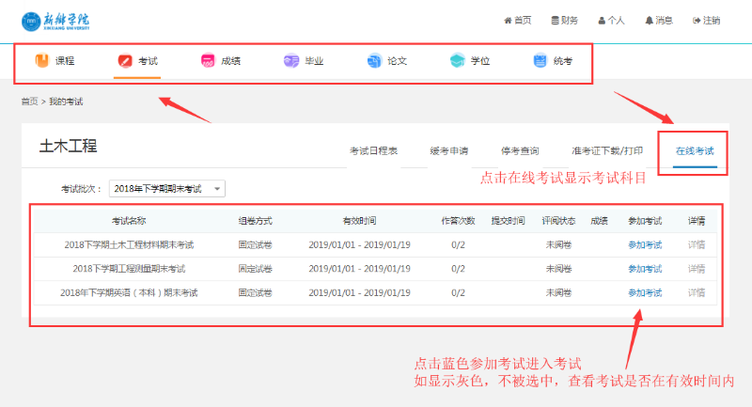Open 财务 finance in the top bar

565,20
